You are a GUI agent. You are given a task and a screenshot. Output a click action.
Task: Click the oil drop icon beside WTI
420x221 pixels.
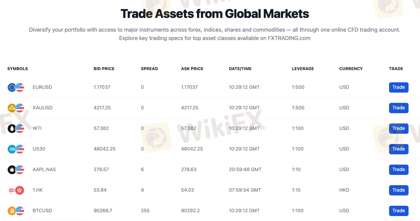tap(12, 128)
